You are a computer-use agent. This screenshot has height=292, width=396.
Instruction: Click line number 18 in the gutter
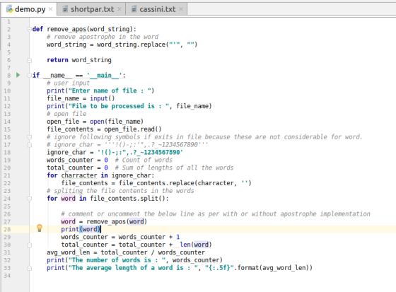[x=7, y=153]
